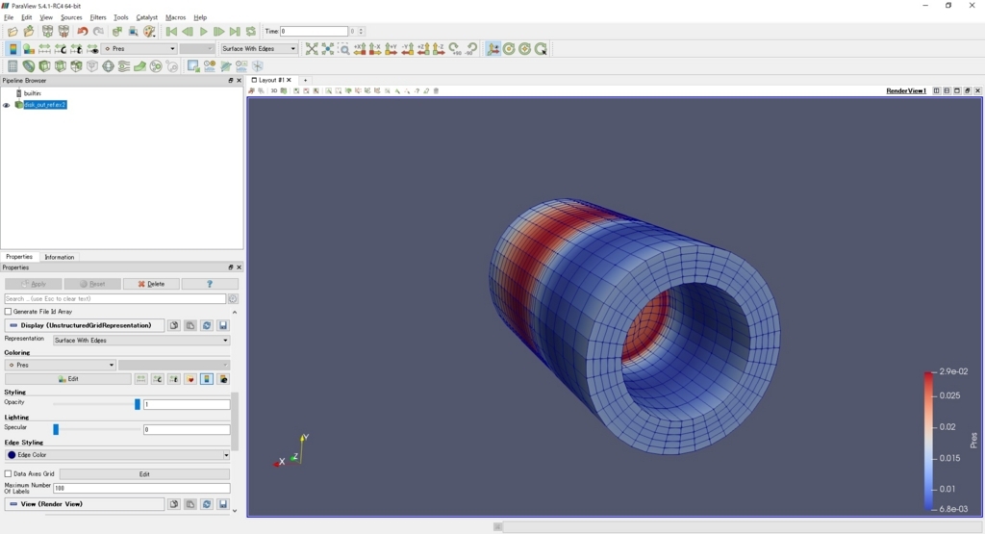Click the Undo arrow icon
This screenshot has height=534, width=985.
tap(83, 32)
